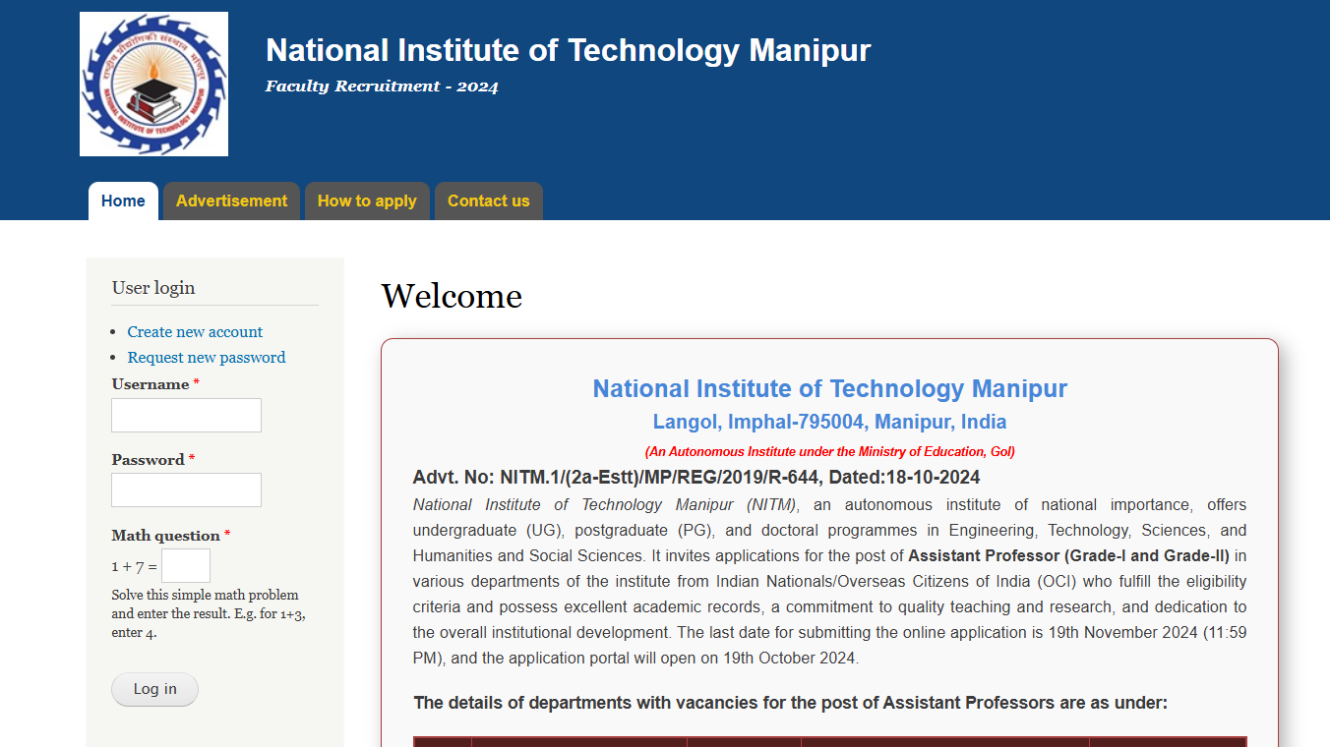Click the Log in button
The height and width of the screenshot is (747, 1330).
pos(154,689)
